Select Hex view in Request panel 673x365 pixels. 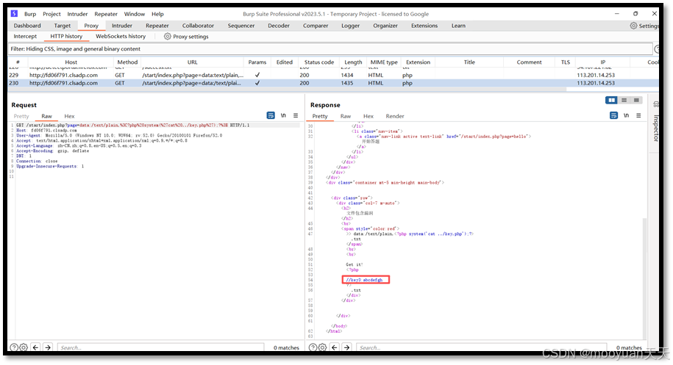69,116
